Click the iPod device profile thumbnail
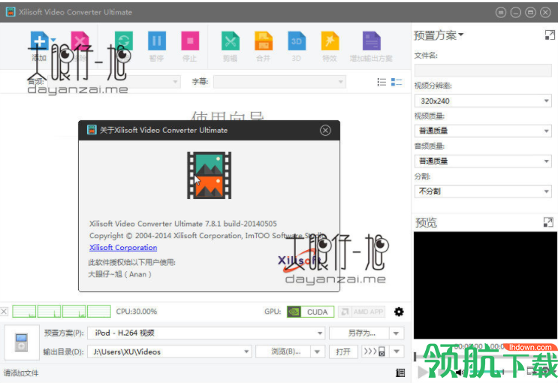The width and height of the screenshot is (558, 383). (x=21, y=342)
